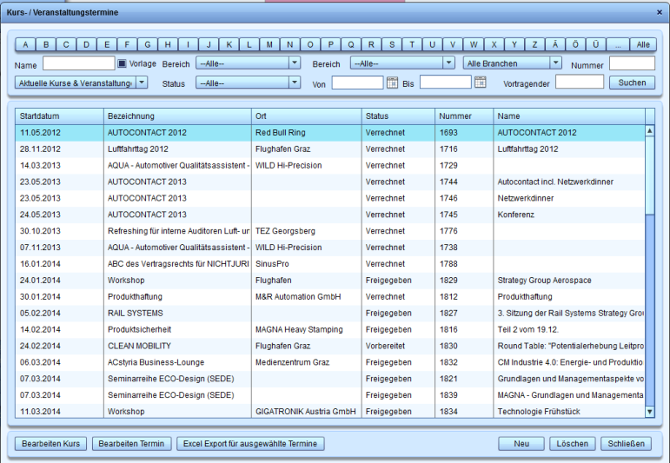Screen dimensions: 670x463
Task: Select Seminarreihe ECO-Design row number 1839
Action: click(330, 395)
